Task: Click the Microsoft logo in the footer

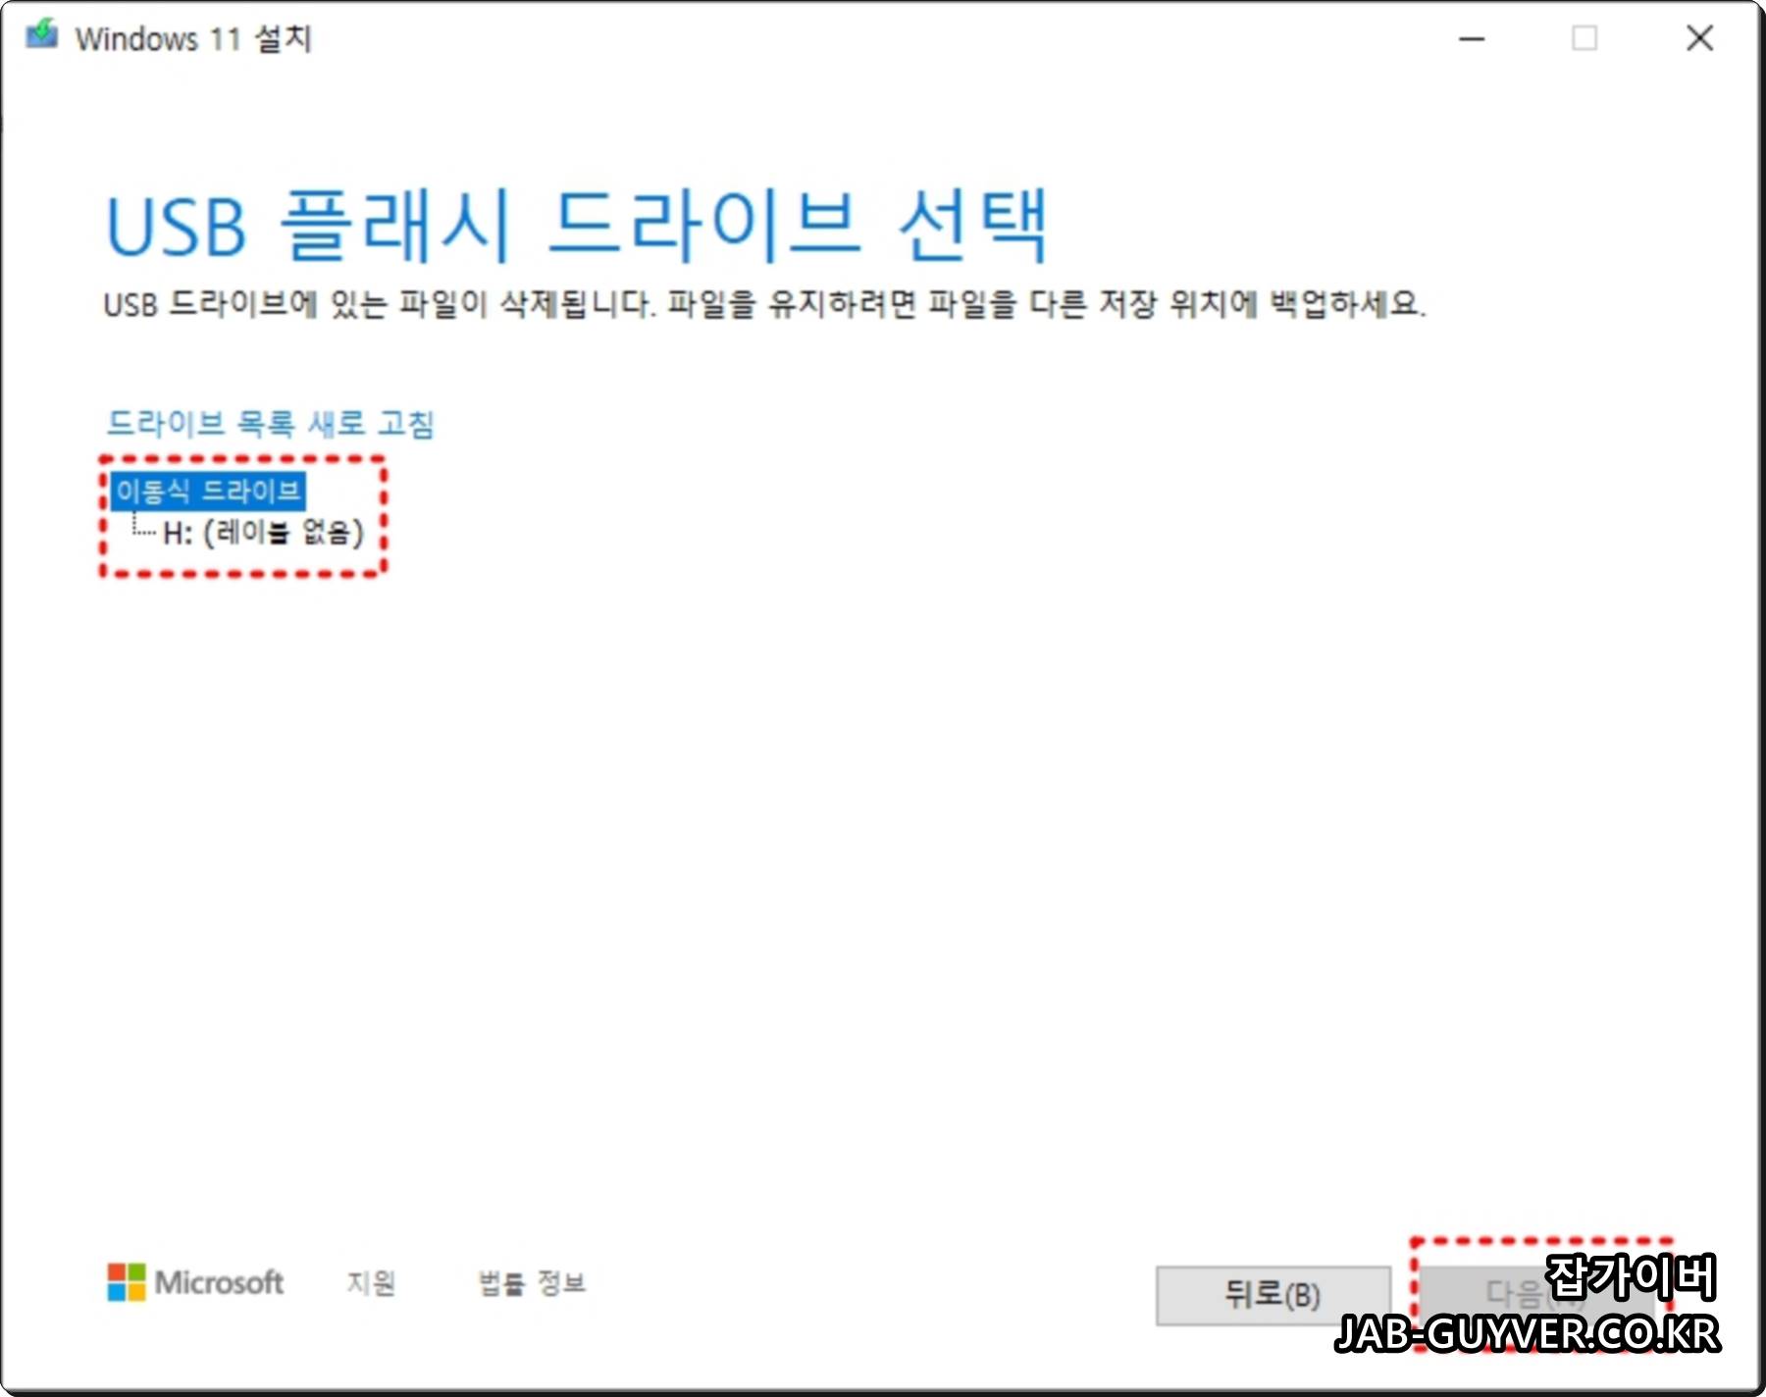Action: [x=195, y=1282]
